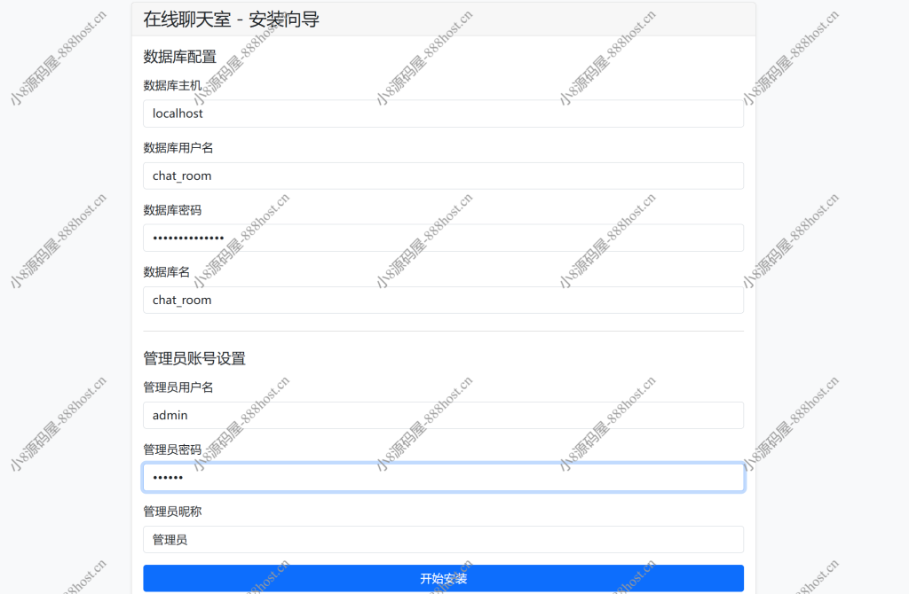Click the 数据库名 label
The image size is (909, 594).
pos(166,272)
